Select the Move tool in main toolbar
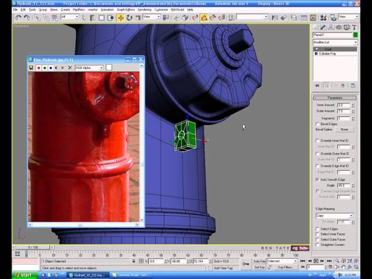The height and width of the screenshot is (279, 372). point(120,17)
